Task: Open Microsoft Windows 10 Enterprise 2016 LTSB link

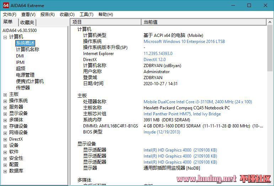Action: click(x=184, y=42)
